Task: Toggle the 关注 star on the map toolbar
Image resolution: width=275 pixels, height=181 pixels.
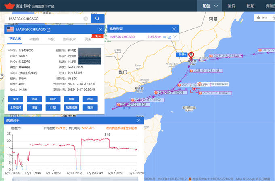Action: tap(262, 18)
